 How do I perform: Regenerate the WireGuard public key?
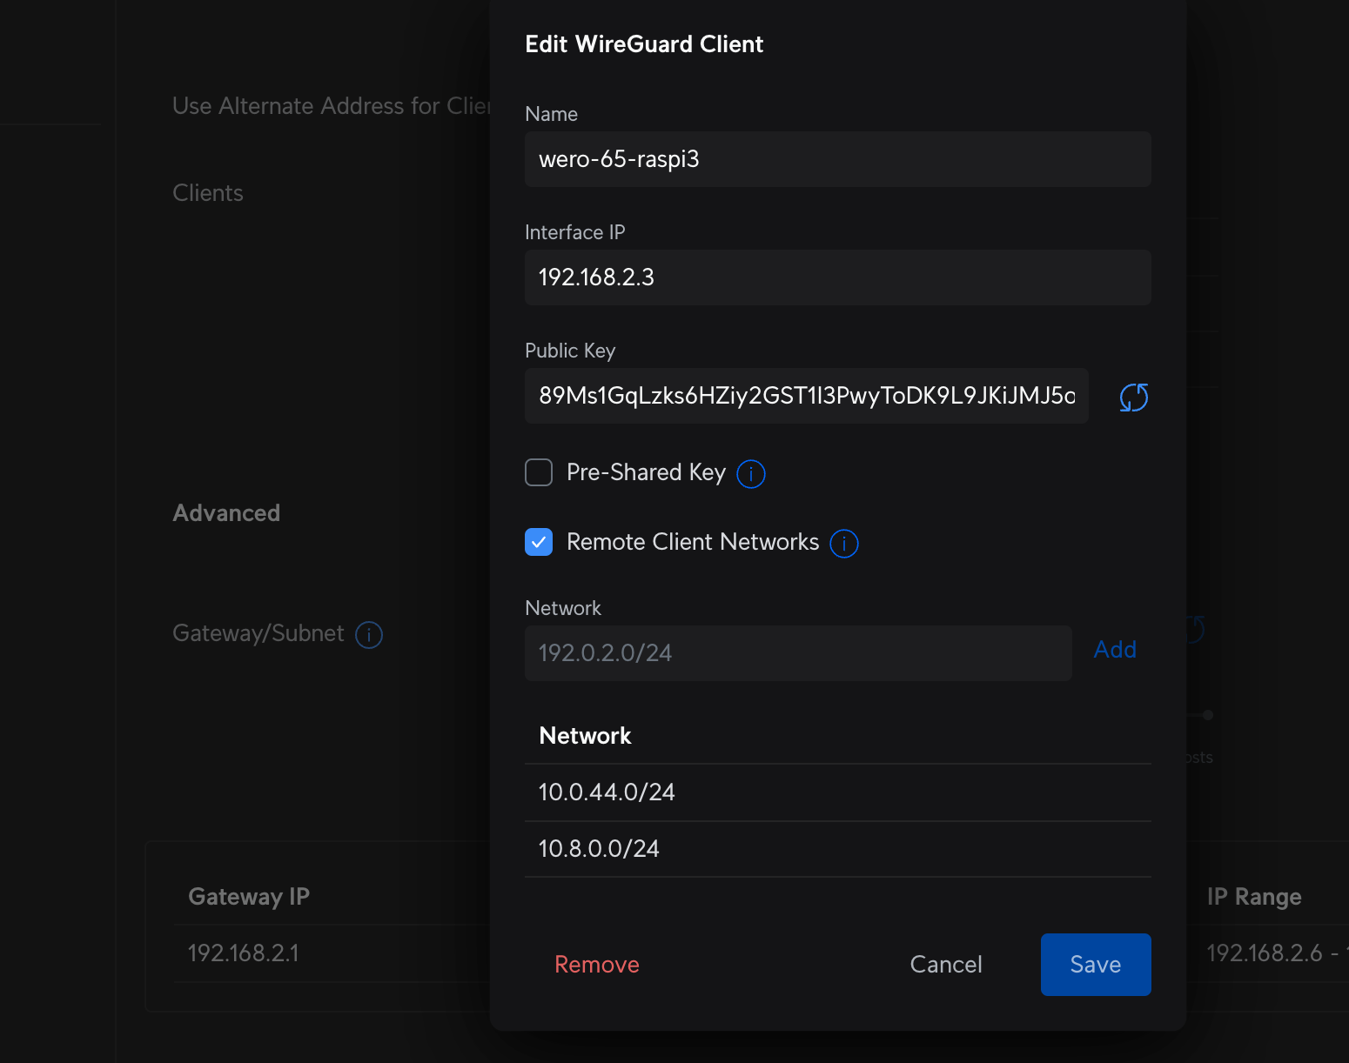pos(1133,398)
